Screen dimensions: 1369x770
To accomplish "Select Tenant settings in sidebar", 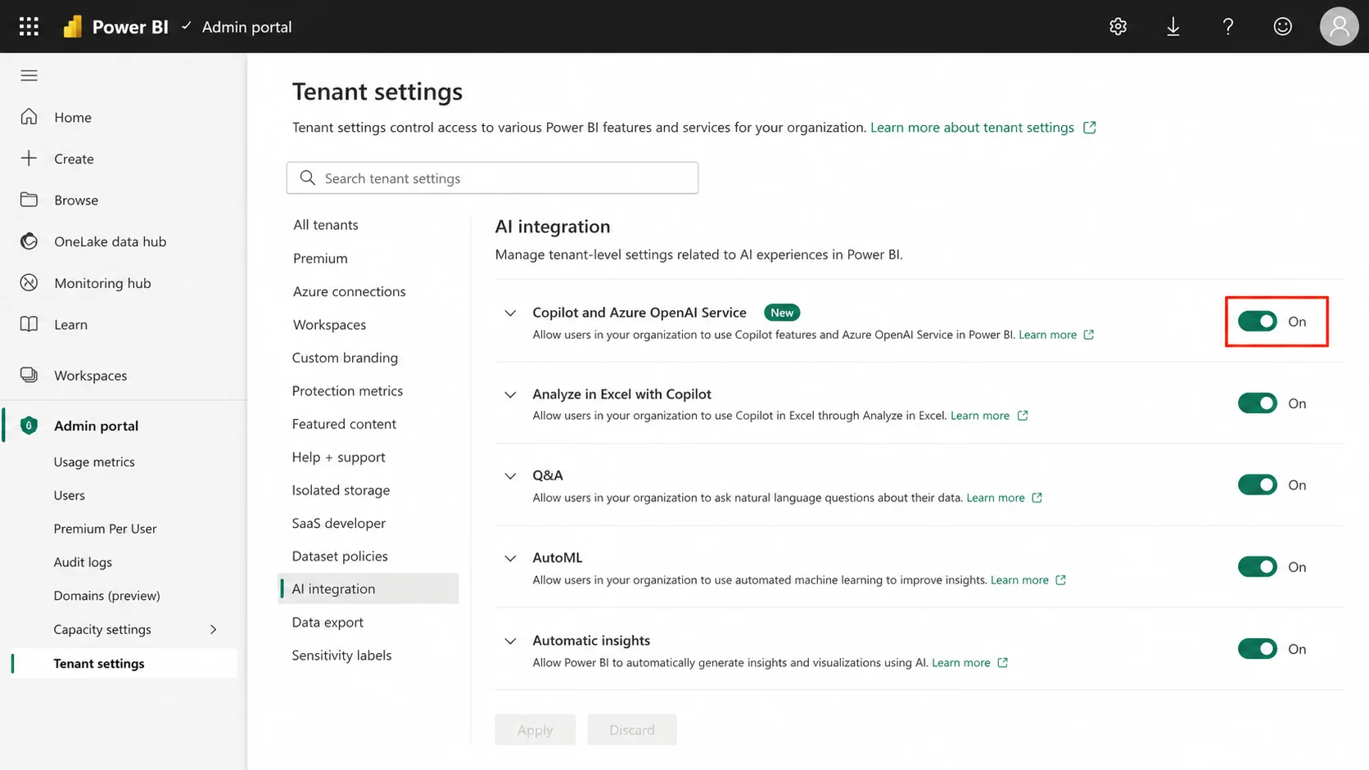I will 124,664.
